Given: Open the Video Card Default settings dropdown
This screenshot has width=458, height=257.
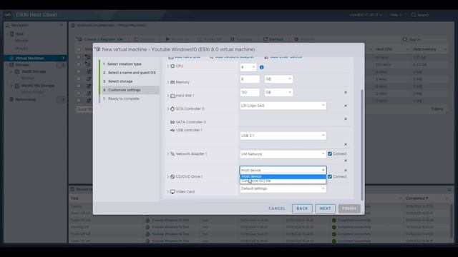Looking at the screenshot, I should pos(283,188).
